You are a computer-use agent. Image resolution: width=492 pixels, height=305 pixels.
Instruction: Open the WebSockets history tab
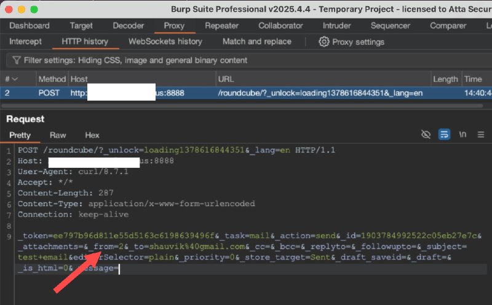165,42
